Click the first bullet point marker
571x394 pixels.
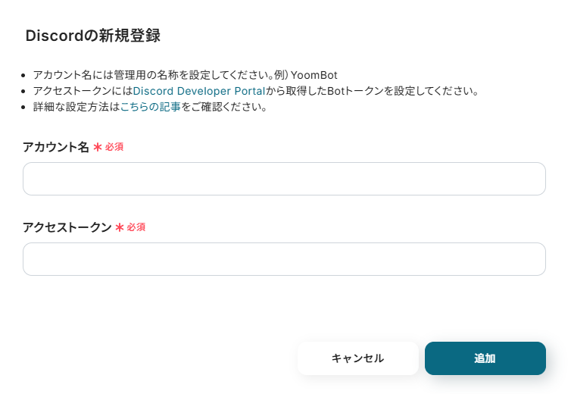tap(24, 76)
